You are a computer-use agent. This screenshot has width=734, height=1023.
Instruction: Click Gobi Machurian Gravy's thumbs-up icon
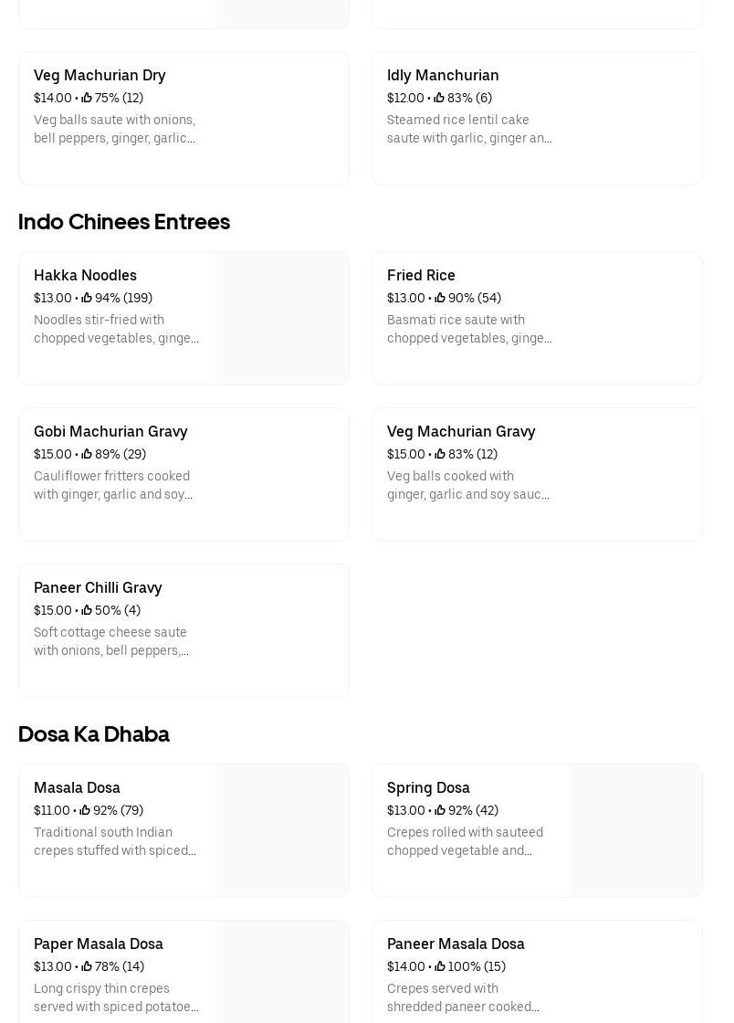(87, 454)
